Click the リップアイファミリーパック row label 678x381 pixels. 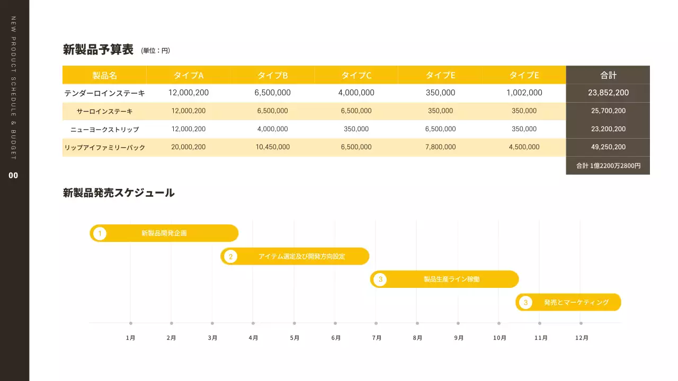click(x=104, y=148)
